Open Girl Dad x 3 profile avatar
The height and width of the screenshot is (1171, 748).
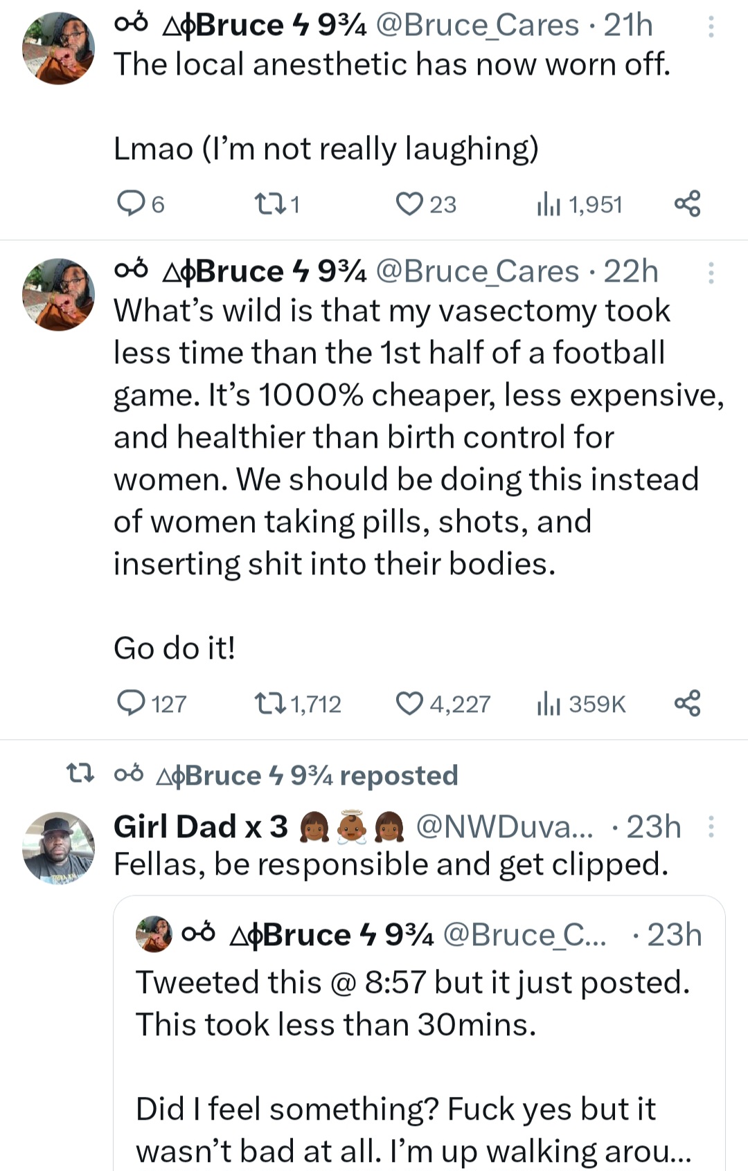pyautogui.click(x=59, y=847)
